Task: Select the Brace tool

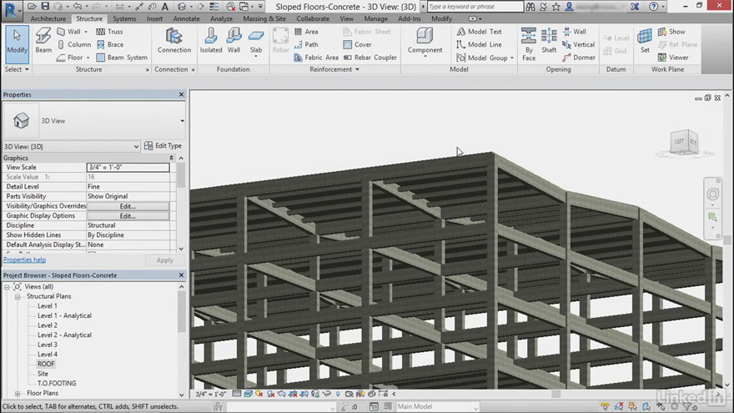Action: [110, 44]
